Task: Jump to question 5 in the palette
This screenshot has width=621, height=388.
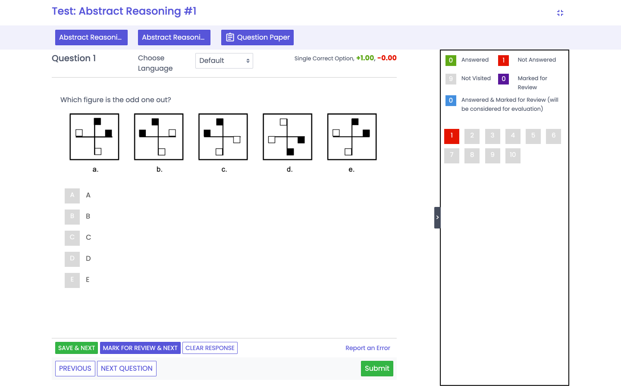Action: click(533, 136)
